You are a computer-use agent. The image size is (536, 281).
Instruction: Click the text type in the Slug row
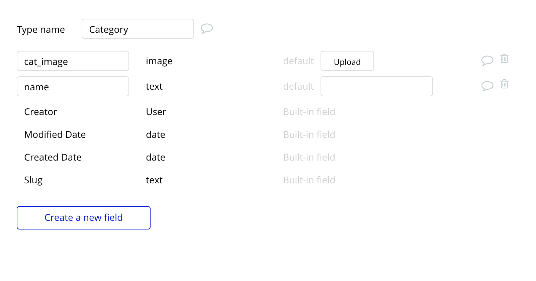[154, 180]
